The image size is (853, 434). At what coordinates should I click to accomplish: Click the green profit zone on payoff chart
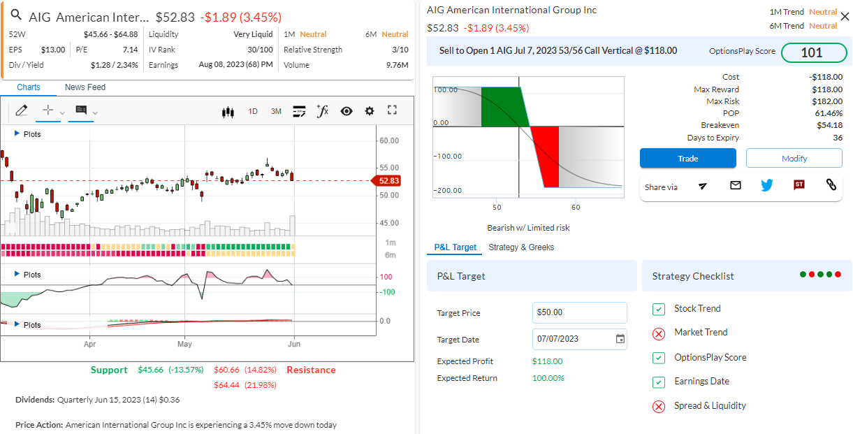click(x=504, y=107)
